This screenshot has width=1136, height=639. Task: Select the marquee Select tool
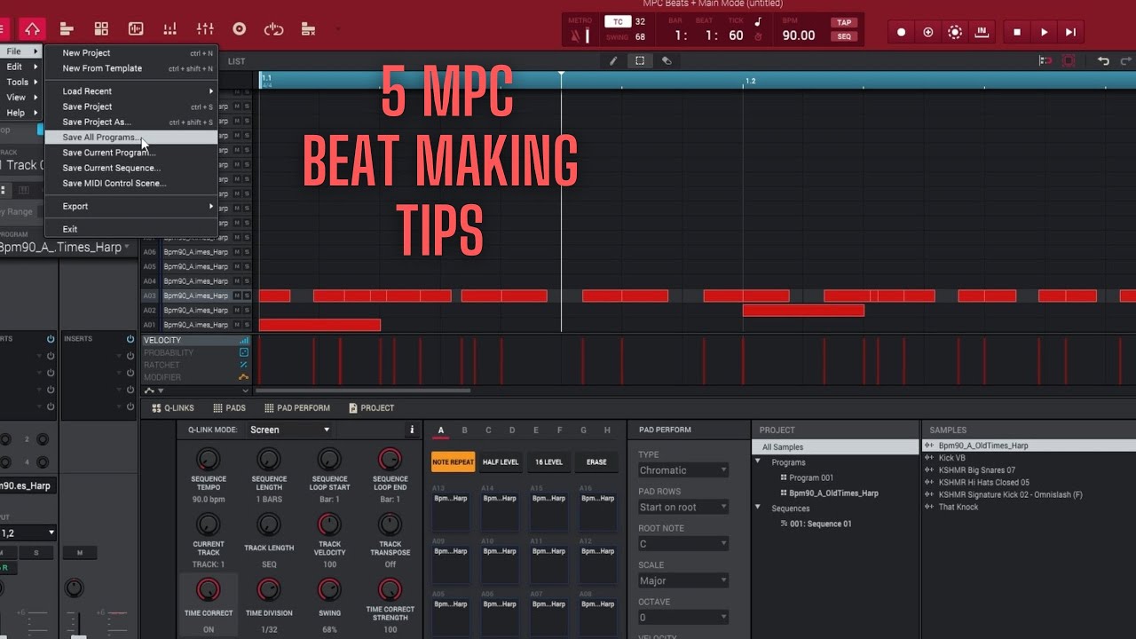coord(639,61)
